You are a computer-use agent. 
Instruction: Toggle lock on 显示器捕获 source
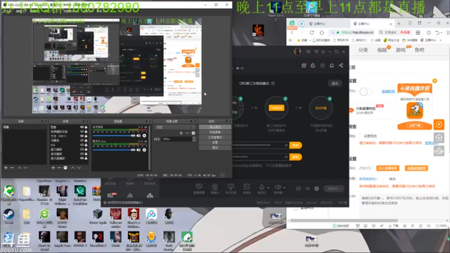coord(86,159)
